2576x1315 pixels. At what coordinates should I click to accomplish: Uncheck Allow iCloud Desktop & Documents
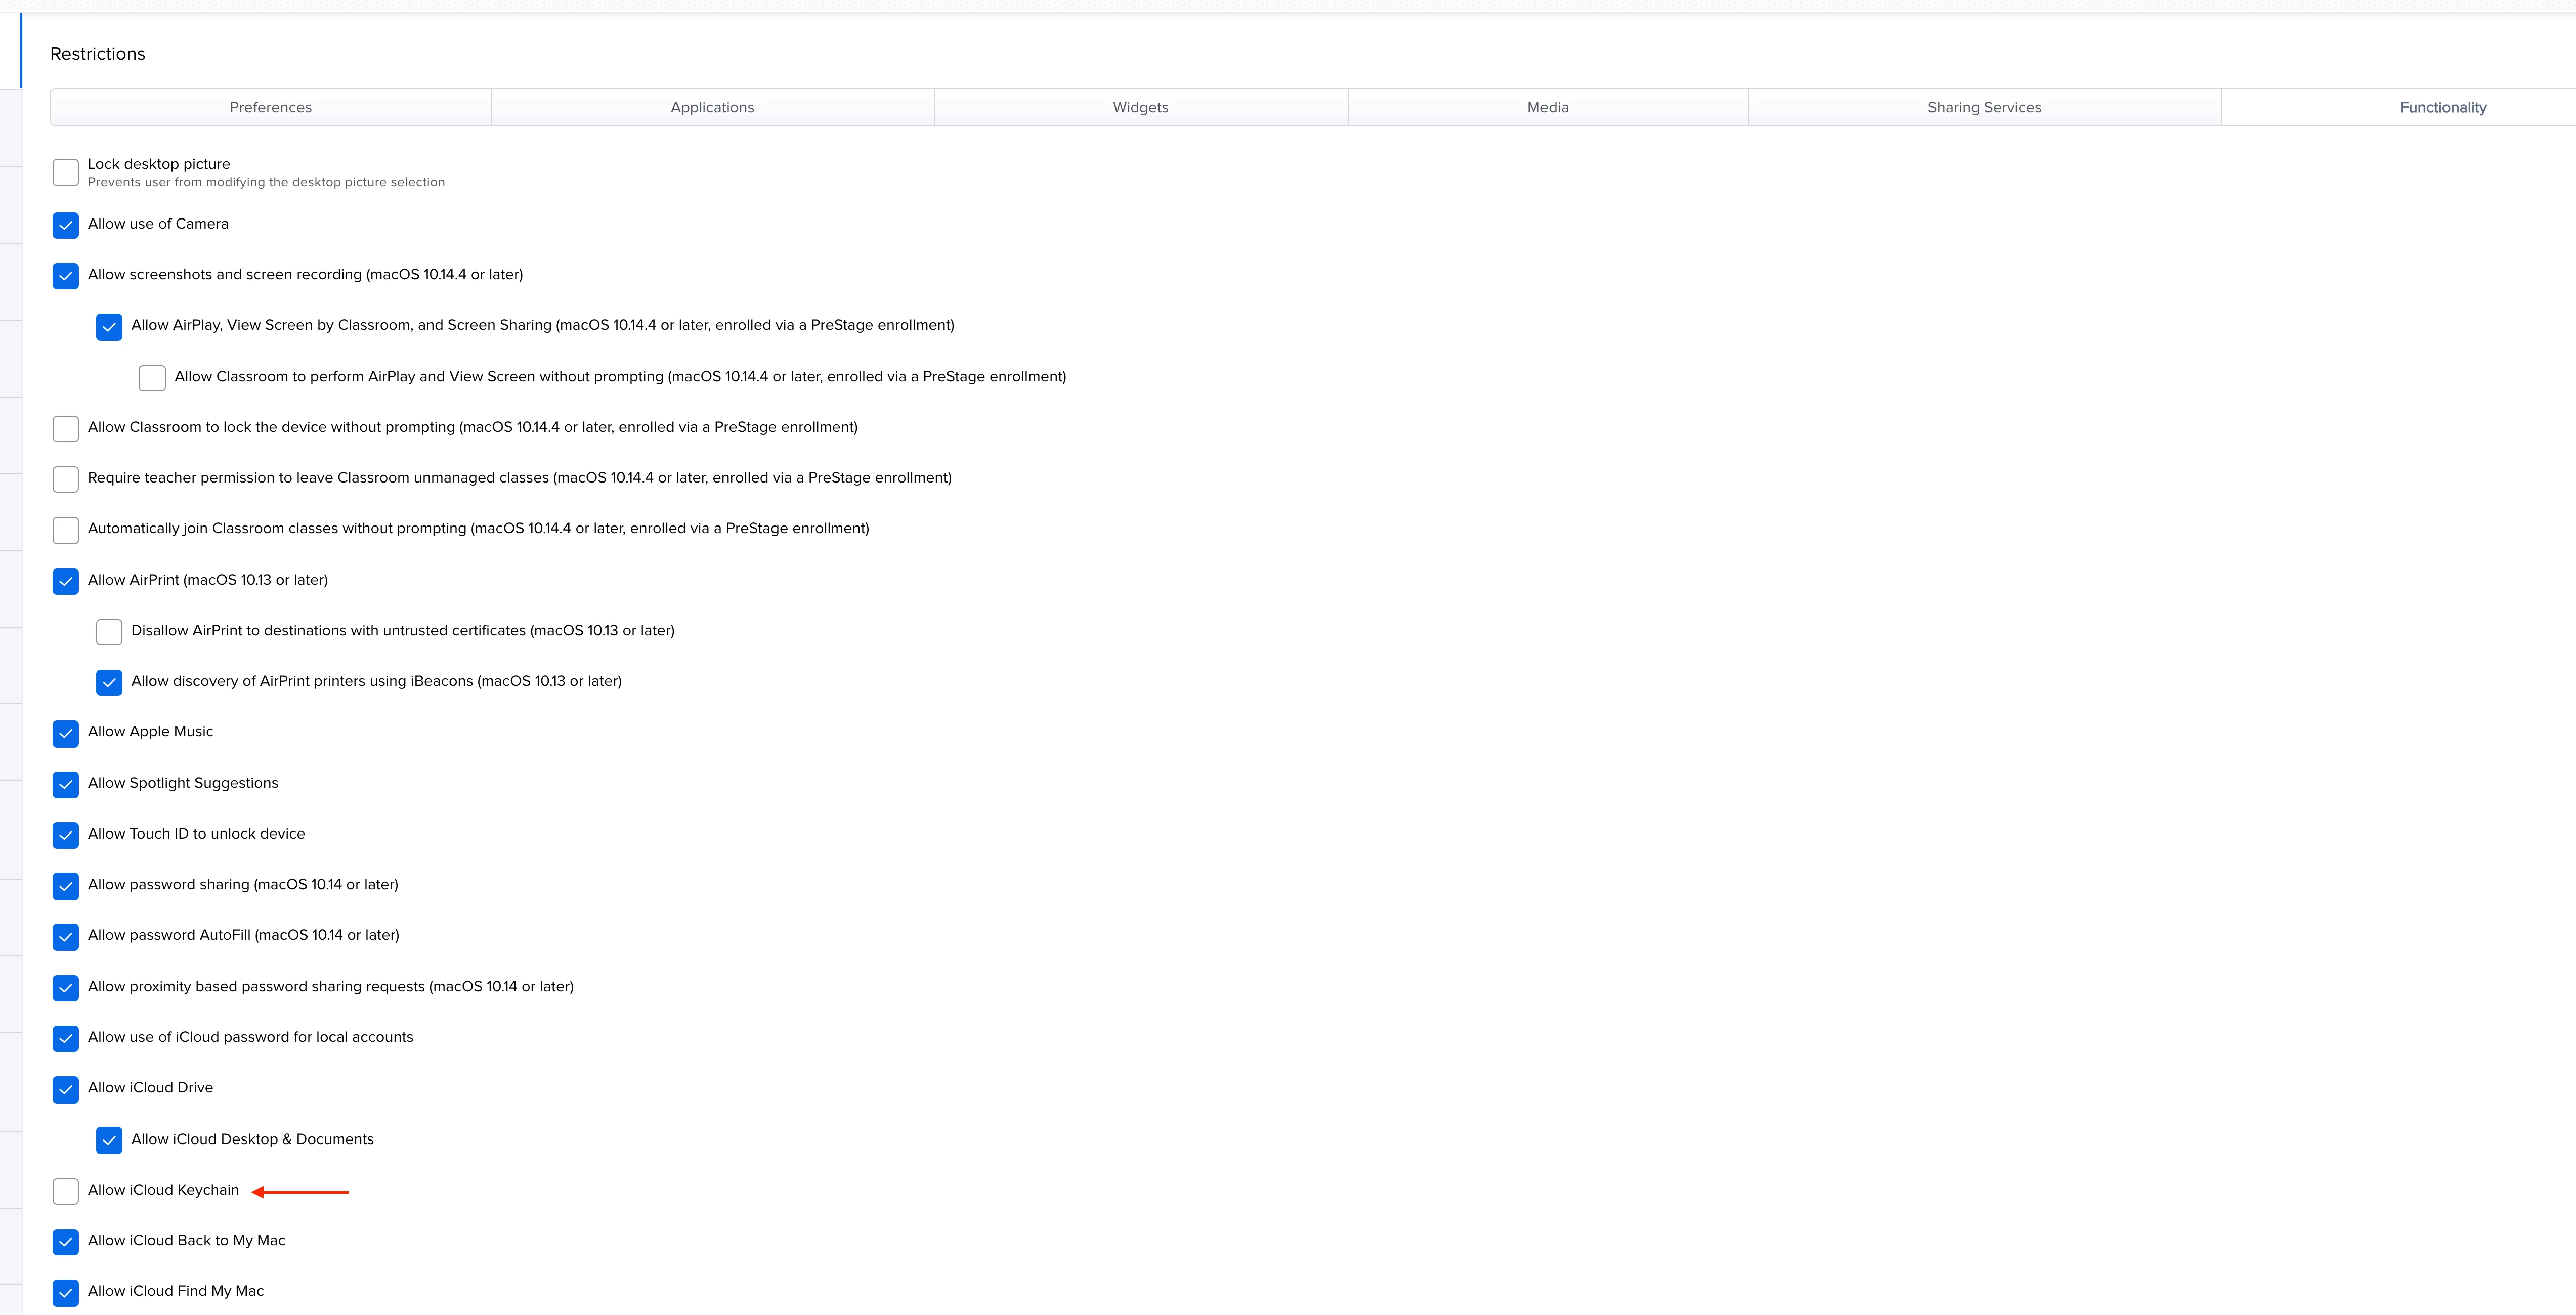pos(109,1141)
